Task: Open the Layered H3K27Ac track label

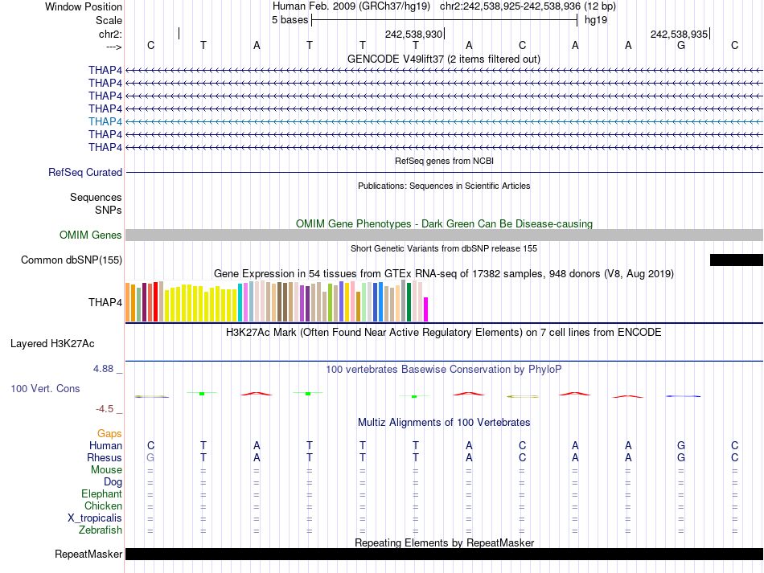Action: 52,343
